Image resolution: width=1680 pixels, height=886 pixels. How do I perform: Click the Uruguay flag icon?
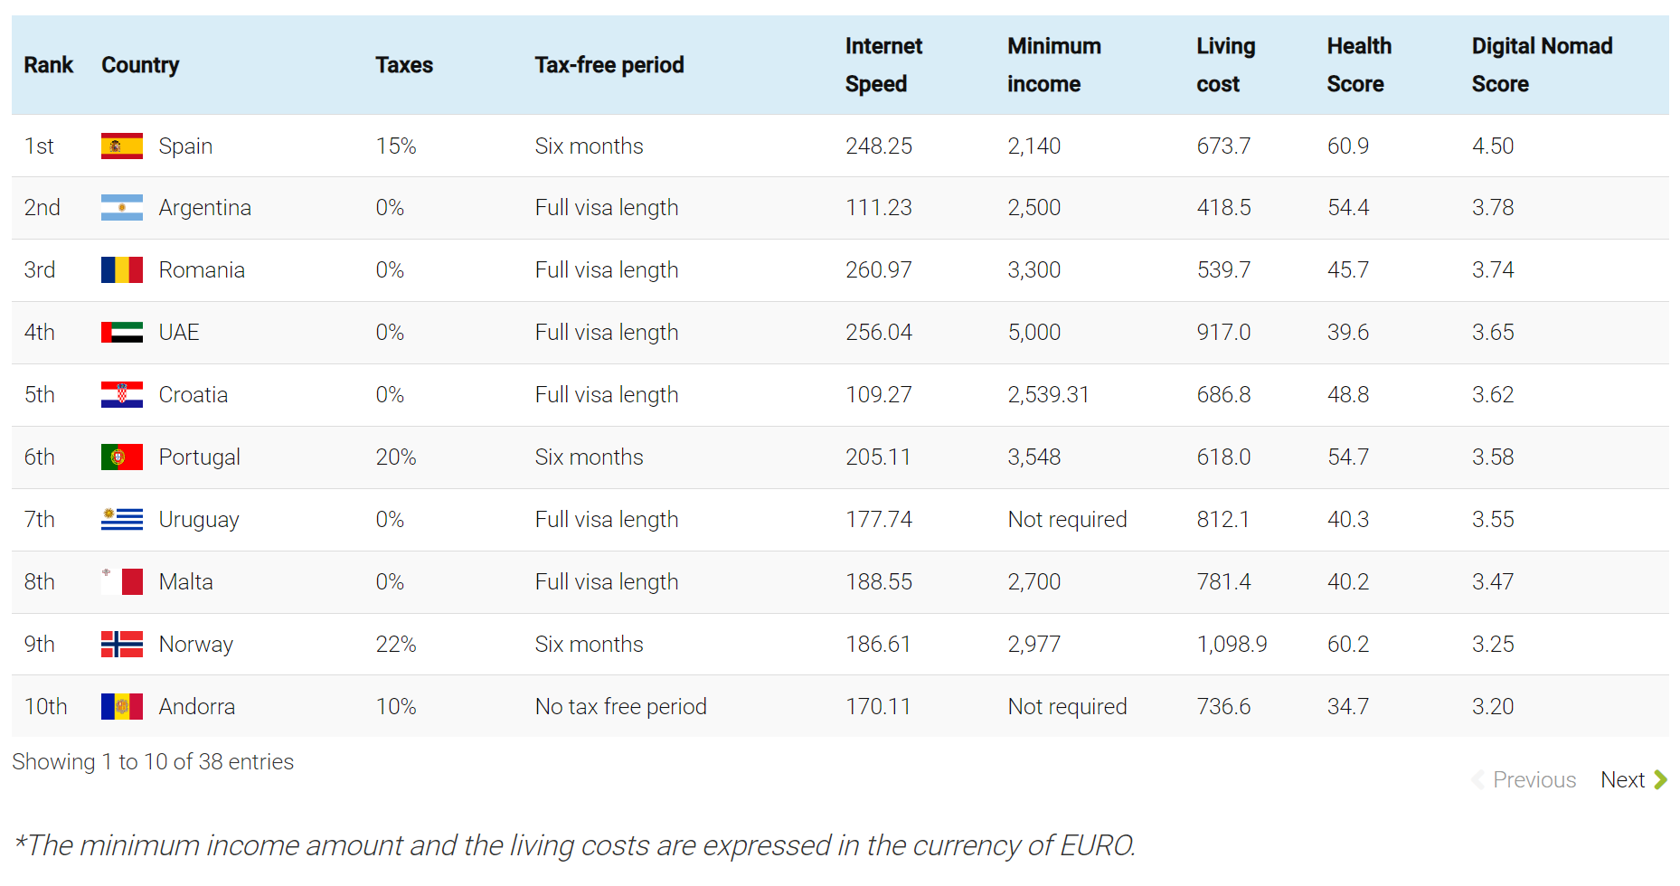[121, 520]
